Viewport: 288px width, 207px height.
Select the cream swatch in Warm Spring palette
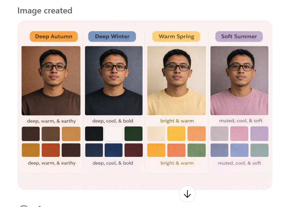coord(156,134)
